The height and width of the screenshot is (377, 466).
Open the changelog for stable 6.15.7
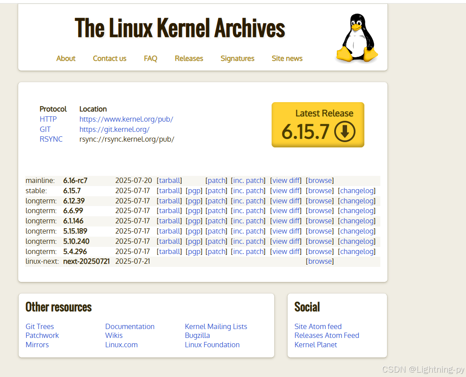coord(357,190)
